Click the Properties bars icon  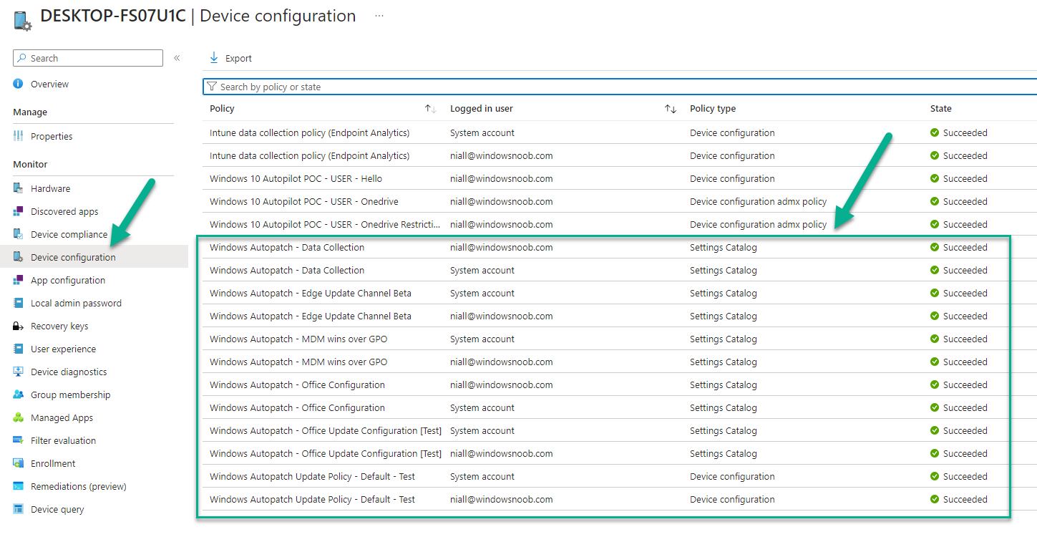point(19,136)
